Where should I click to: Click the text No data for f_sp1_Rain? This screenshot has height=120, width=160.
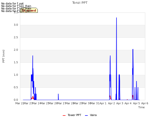pos(16,6)
